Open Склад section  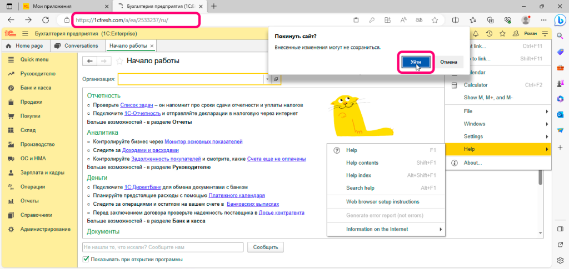[x=39, y=130]
